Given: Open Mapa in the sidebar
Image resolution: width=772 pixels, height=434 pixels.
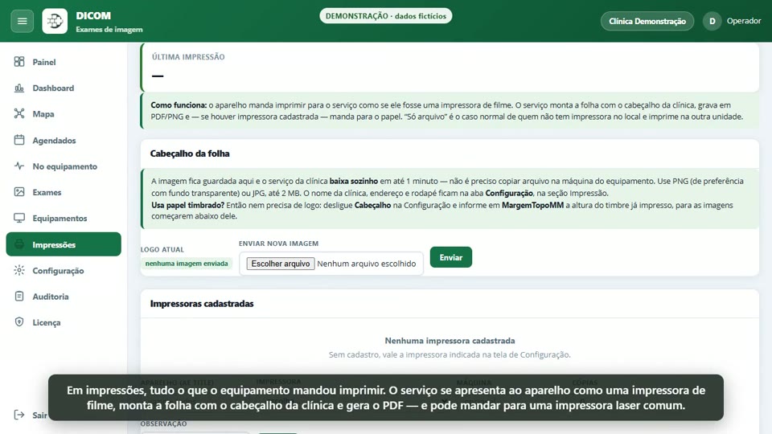Looking at the screenshot, I should coord(64,114).
